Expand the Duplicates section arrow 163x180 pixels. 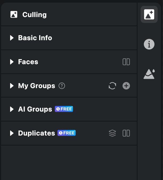[12, 133]
